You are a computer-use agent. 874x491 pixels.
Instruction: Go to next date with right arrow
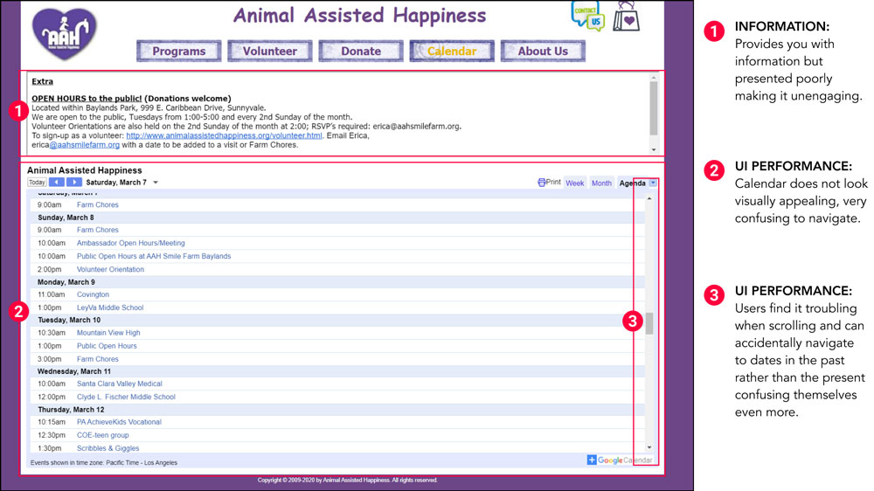point(74,183)
